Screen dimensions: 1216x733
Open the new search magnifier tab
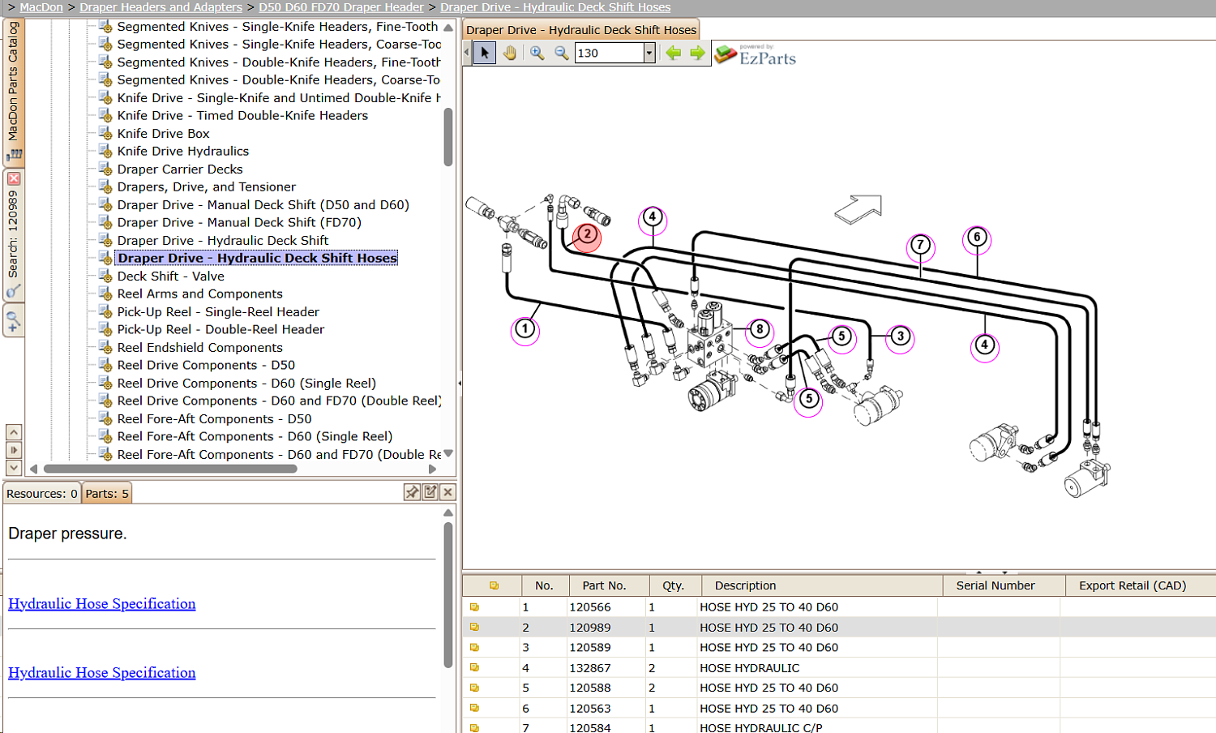(13, 320)
